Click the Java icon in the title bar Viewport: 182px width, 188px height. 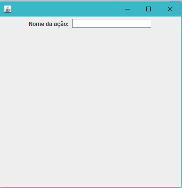[x=8, y=9]
